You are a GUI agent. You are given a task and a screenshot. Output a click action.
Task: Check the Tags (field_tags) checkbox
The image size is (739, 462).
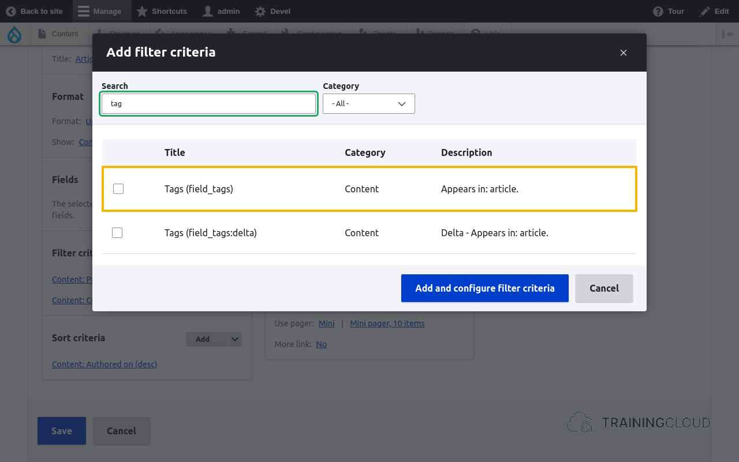(118, 189)
